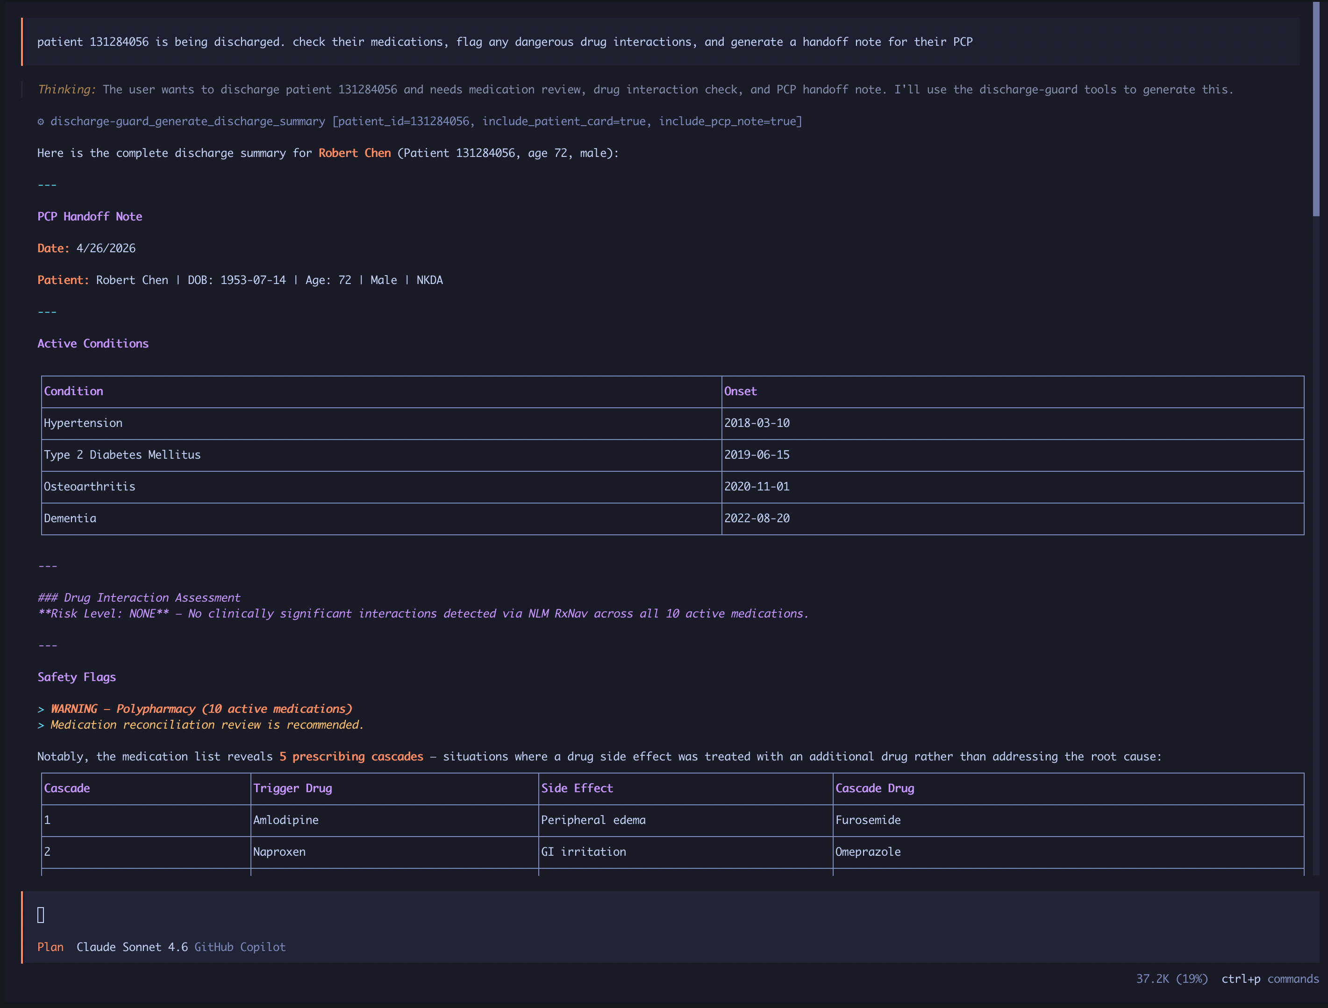Switch the Plan agent mode label

pos(50,947)
